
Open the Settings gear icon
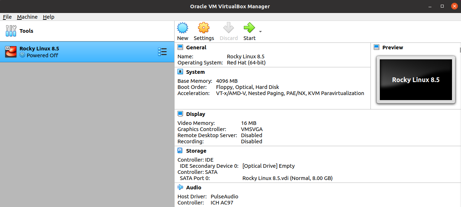point(203,28)
